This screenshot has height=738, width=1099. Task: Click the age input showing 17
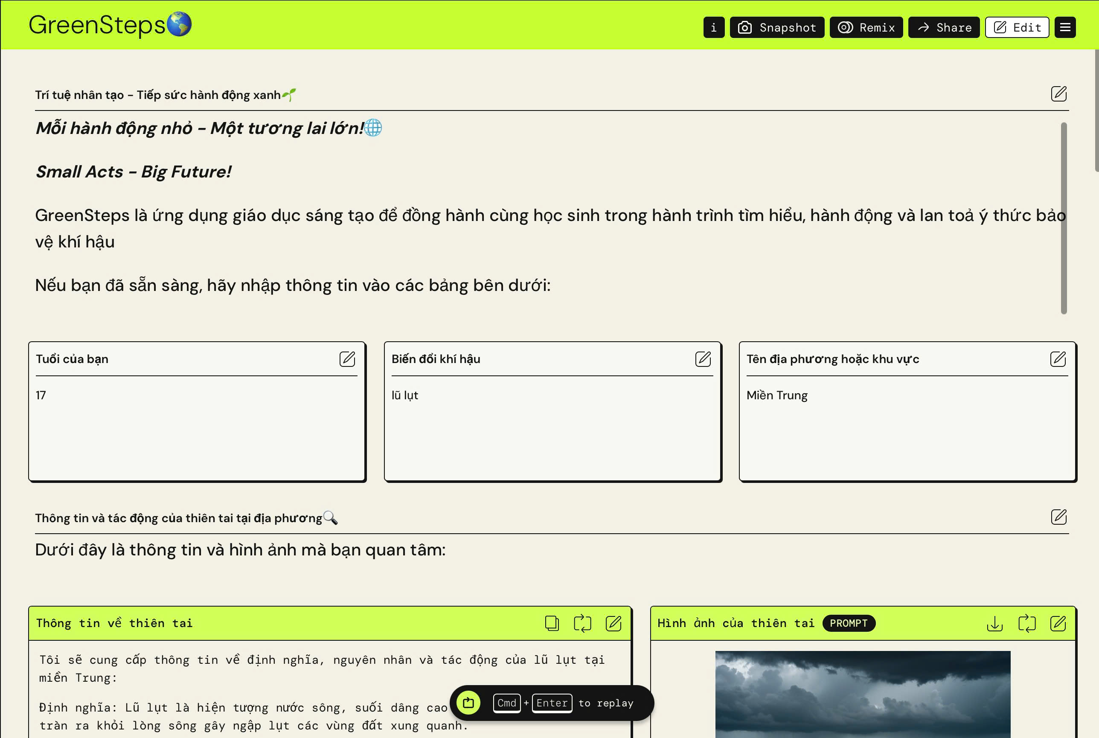click(197, 428)
